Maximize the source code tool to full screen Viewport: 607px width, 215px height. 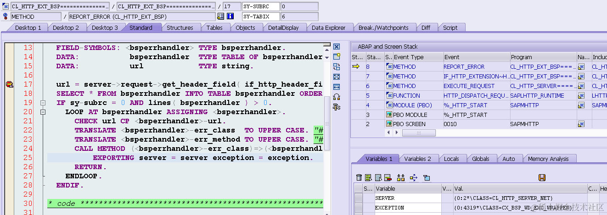336,77
